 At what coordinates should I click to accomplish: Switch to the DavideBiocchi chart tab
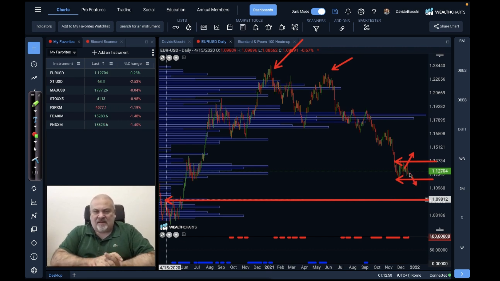[173, 42]
